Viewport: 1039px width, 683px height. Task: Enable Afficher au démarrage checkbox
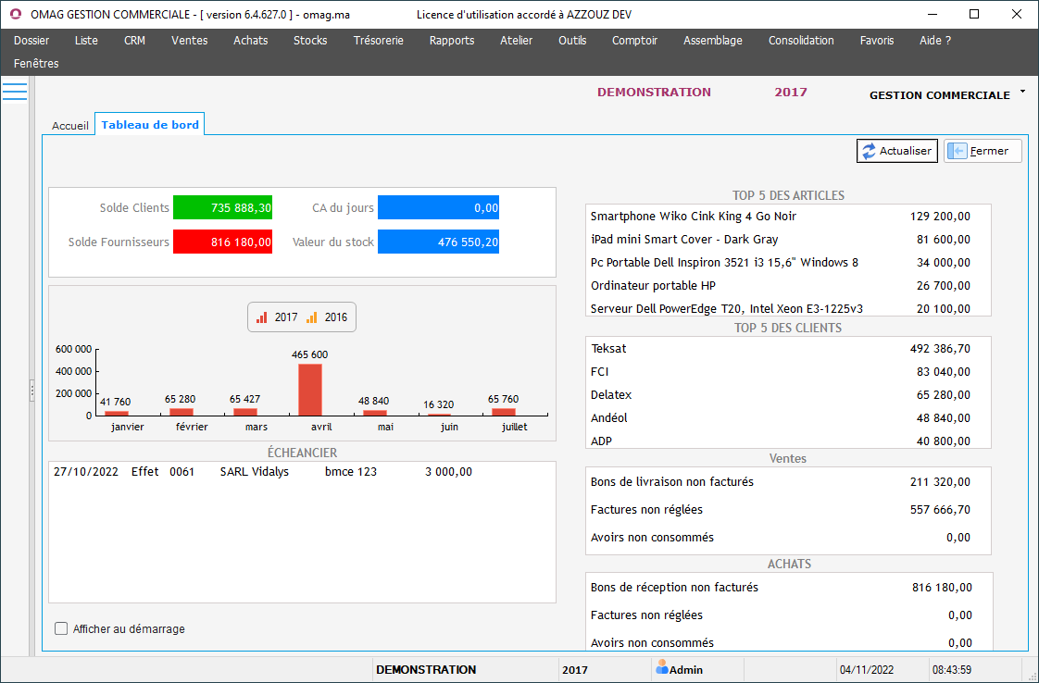point(62,629)
